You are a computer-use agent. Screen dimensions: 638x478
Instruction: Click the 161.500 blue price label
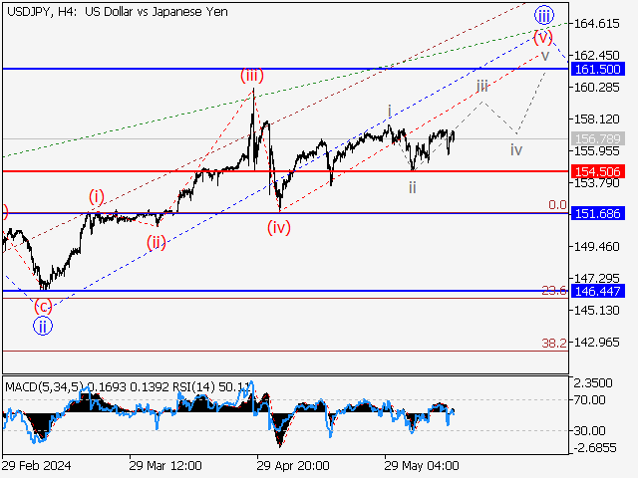tap(598, 69)
